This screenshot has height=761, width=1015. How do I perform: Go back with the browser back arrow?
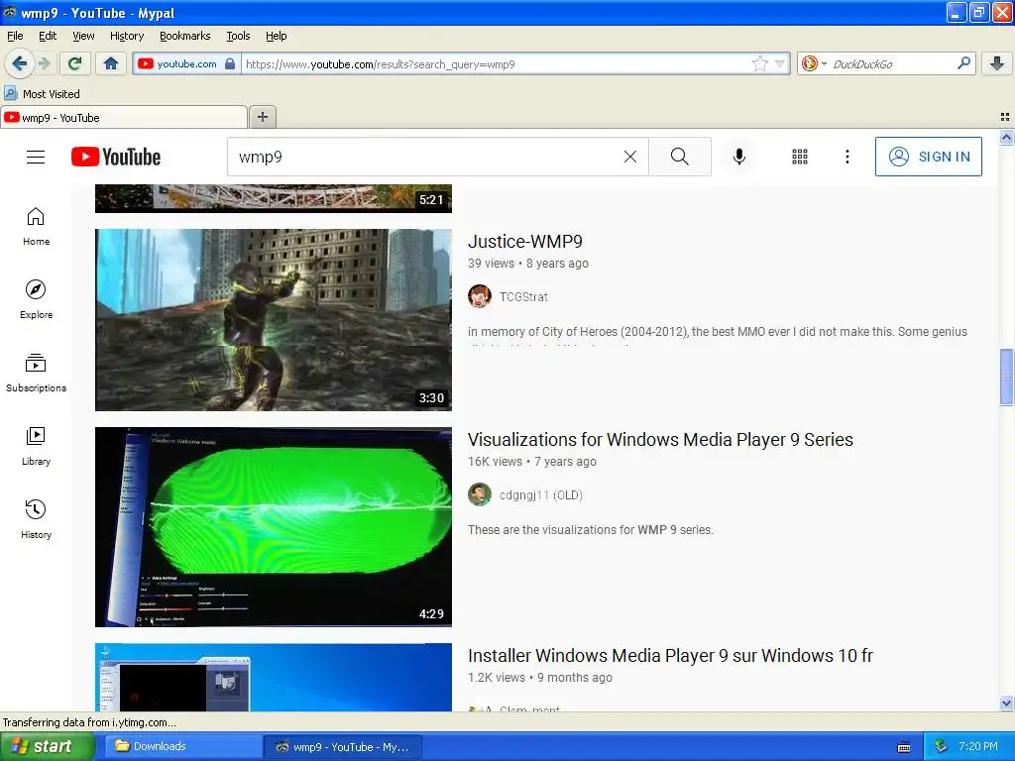coord(19,63)
